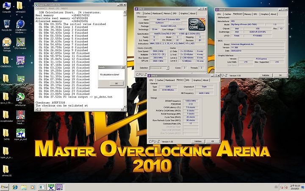This screenshot has width=305, height=191.
Task: Launch the cpuz64 desktop shortcut
Action: (x=21, y=60)
